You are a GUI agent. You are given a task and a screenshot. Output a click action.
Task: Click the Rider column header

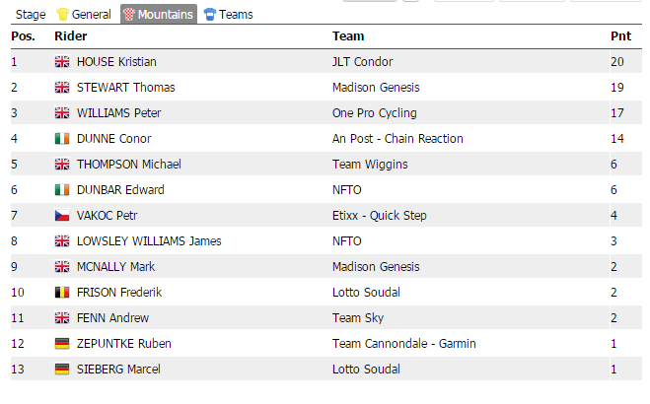[70, 36]
